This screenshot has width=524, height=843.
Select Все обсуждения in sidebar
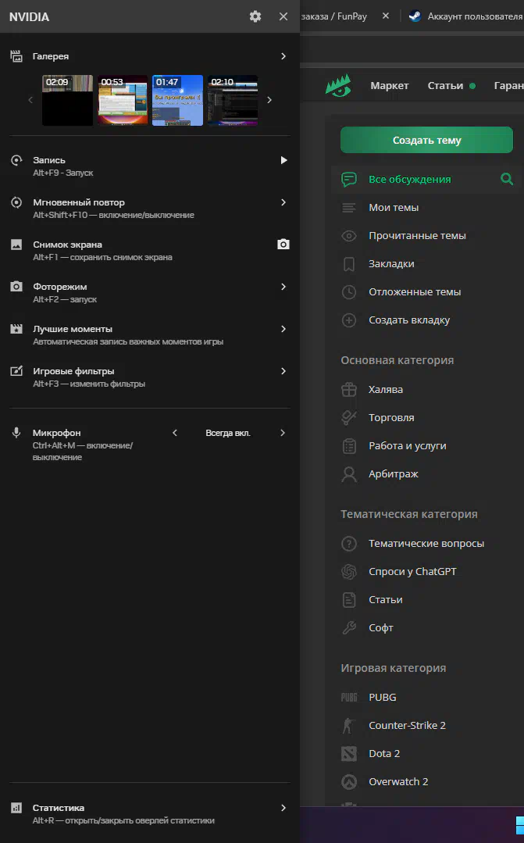pyautogui.click(x=409, y=179)
